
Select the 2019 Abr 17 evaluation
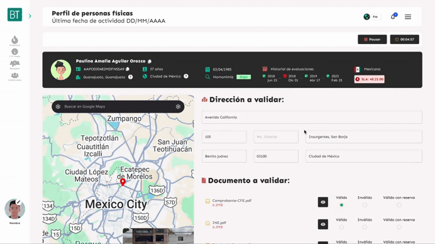point(312,78)
